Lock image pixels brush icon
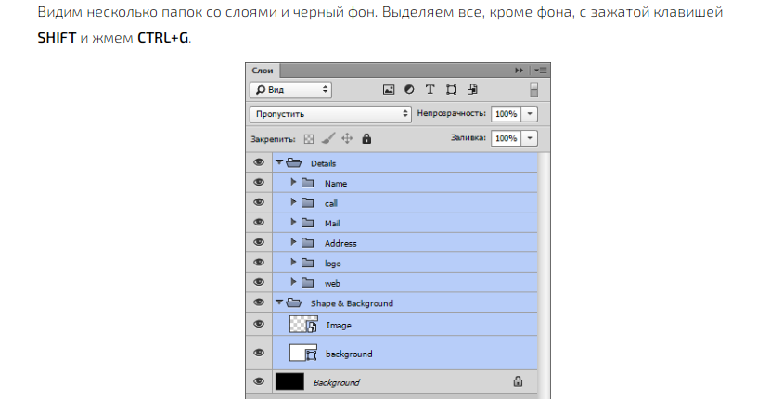Screen dimensions: 770x399 tap(327, 138)
